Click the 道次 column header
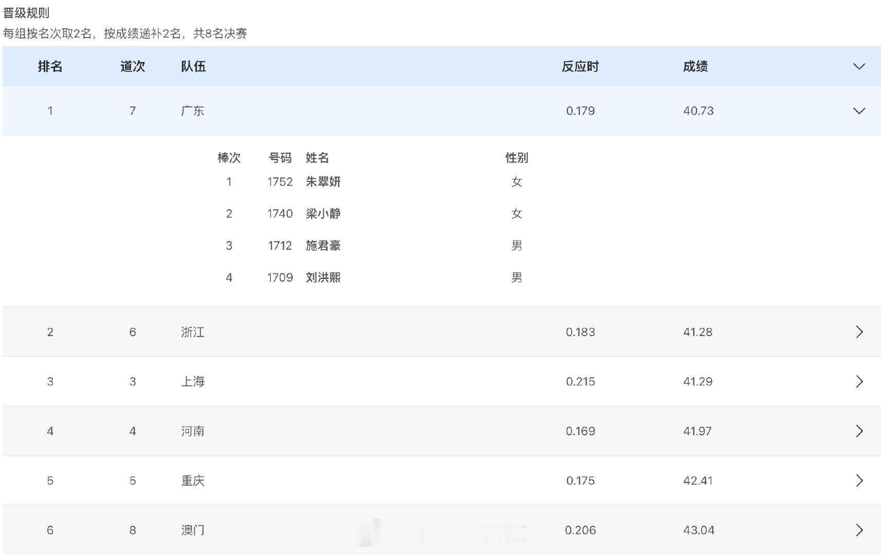The height and width of the screenshot is (555, 881). (x=132, y=66)
